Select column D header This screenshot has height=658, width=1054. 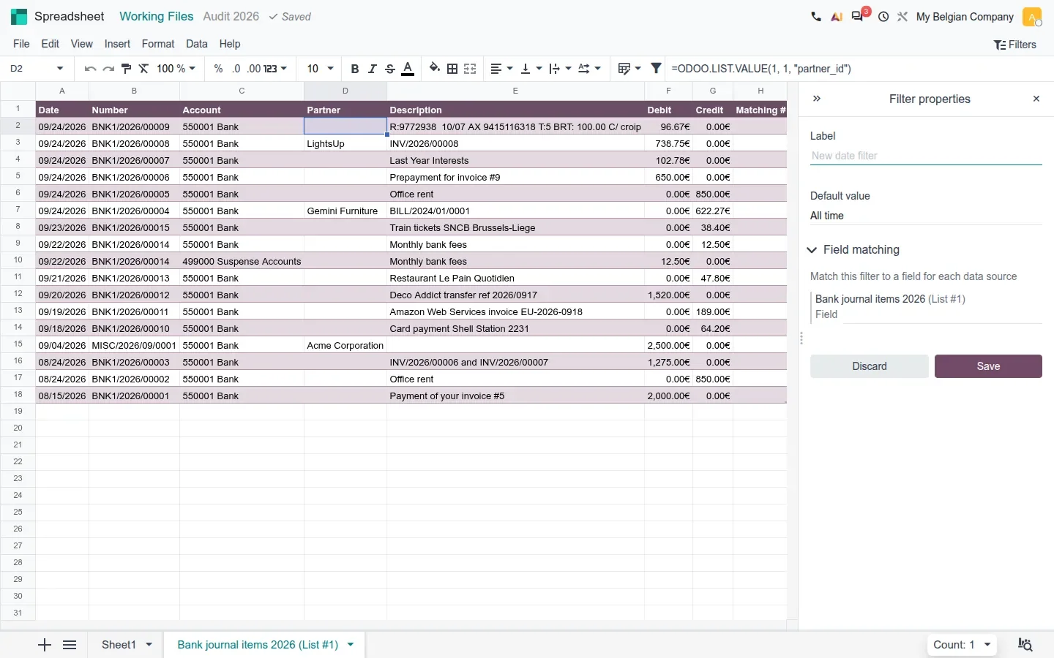click(x=345, y=91)
